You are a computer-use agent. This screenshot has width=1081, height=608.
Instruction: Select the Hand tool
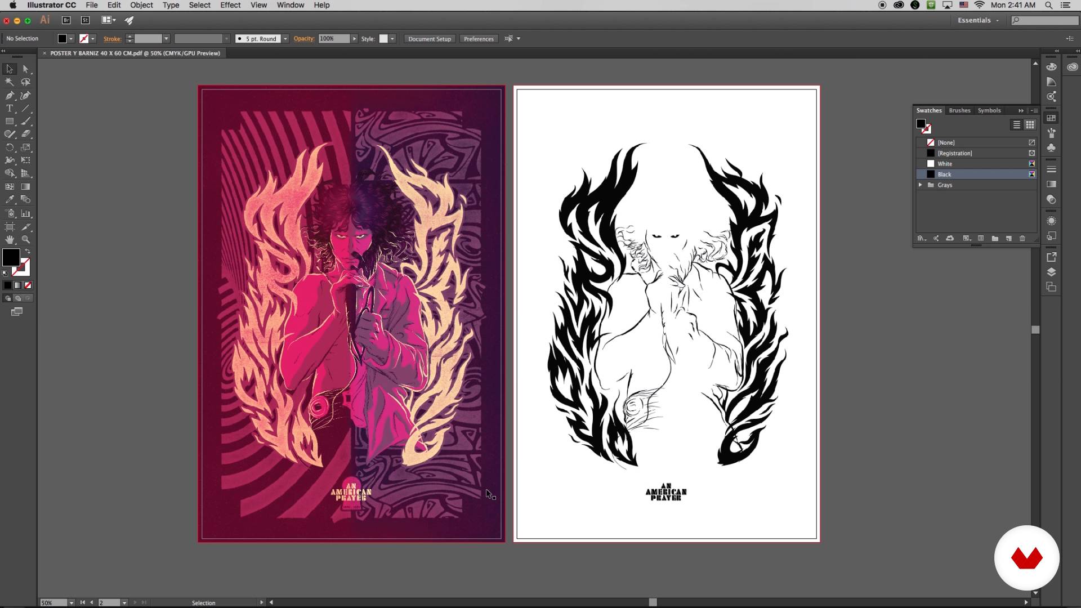coord(10,240)
